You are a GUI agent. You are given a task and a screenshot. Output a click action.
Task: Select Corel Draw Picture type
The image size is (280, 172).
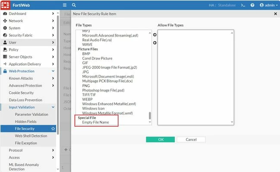coord(98,58)
